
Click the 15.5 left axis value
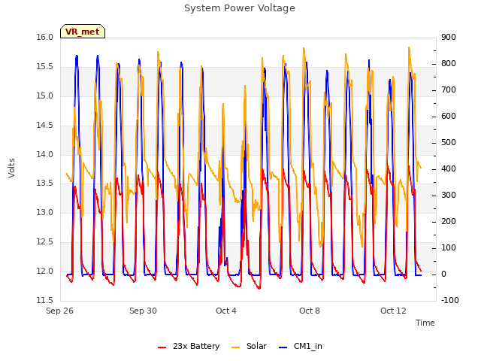(x=45, y=67)
